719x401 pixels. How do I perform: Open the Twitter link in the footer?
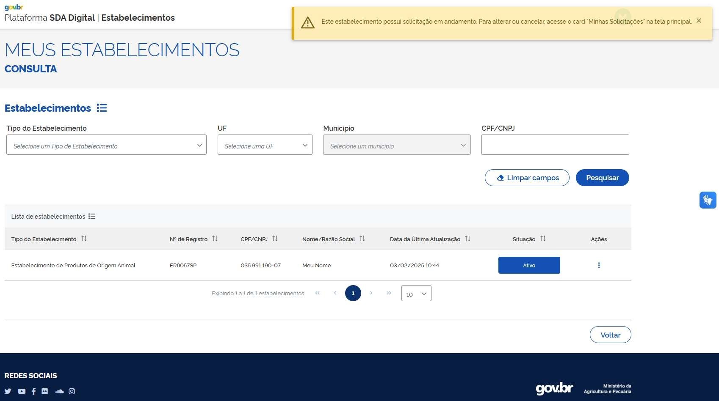pyautogui.click(x=8, y=391)
